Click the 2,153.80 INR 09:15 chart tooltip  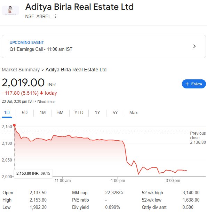click(x=33, y=173)
